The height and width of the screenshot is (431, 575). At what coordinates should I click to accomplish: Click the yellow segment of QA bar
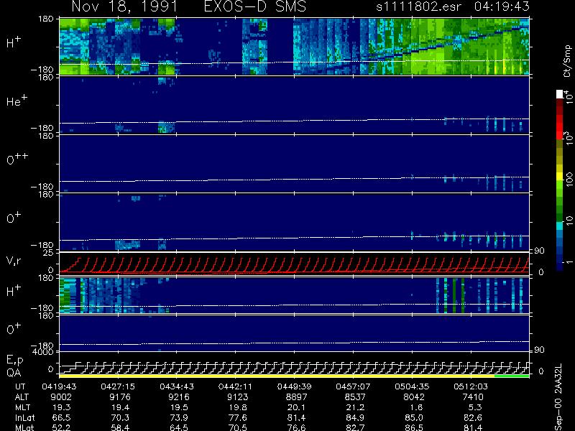pos(277,376)
